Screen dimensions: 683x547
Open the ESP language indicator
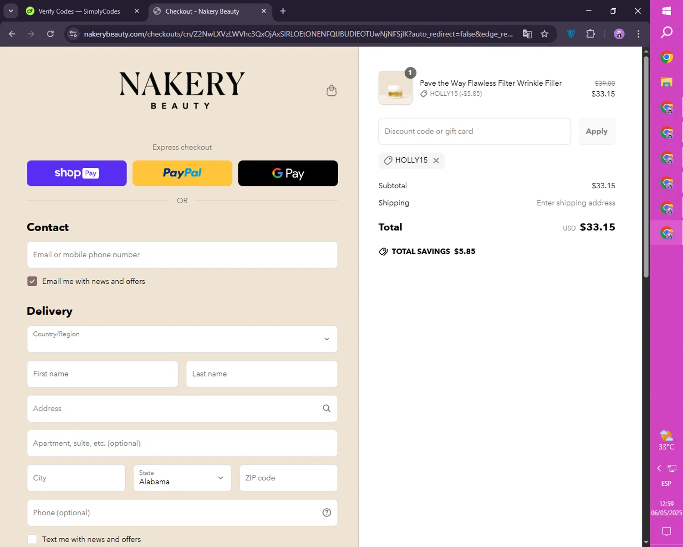pos(666,483)
